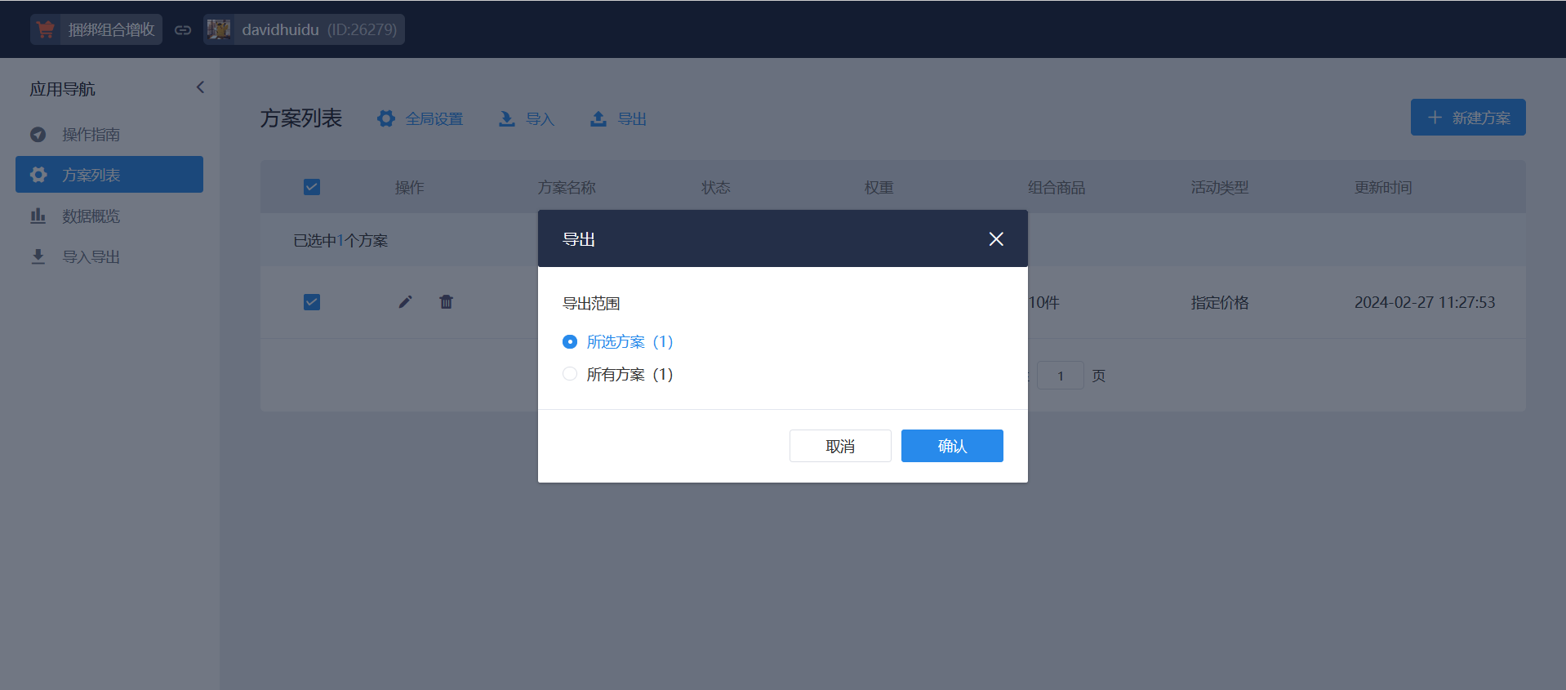Open 导入导出 in sidebar
The width and height of the screenshot is (1566, 690).
pyautogui.click(x=109, y=256)
